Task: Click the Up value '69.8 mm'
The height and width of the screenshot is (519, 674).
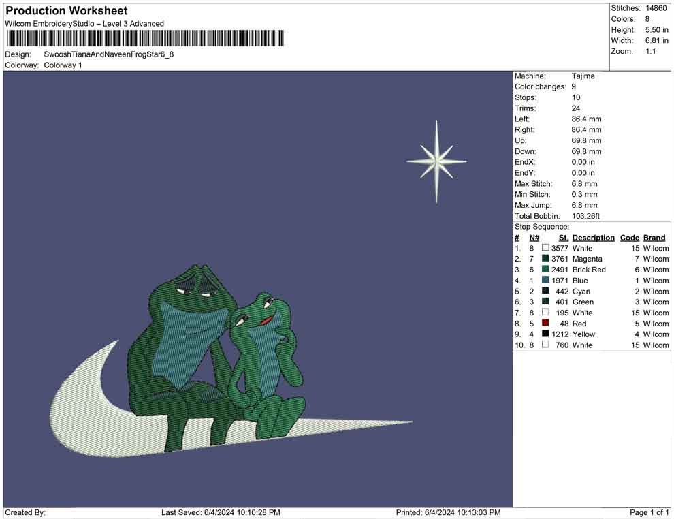Action: [587, 140]
